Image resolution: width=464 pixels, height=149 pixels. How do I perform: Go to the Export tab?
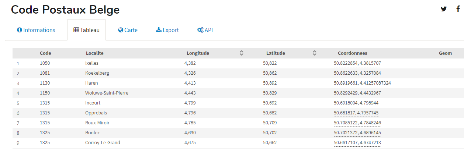[x=167, y=30]
